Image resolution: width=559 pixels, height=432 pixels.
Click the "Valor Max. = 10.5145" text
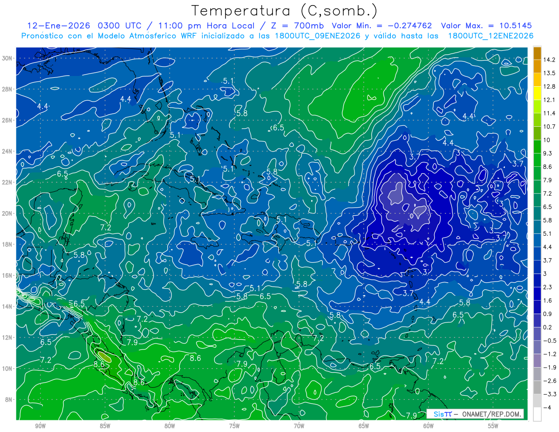(486, 26)
